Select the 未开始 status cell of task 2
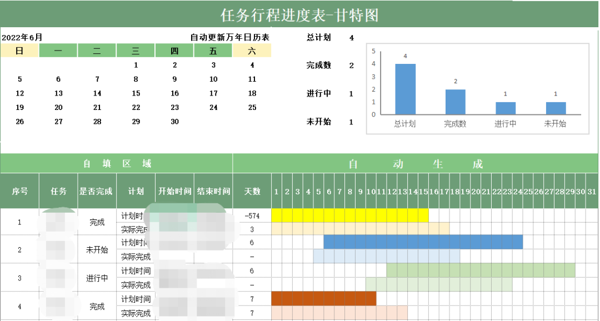The image size is (600, 321). 97,250
